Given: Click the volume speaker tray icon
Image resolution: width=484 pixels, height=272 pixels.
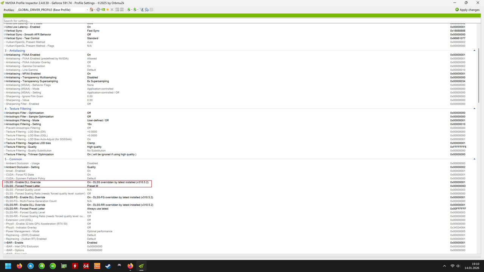Looking at the screenshot, I should point(458,266).
